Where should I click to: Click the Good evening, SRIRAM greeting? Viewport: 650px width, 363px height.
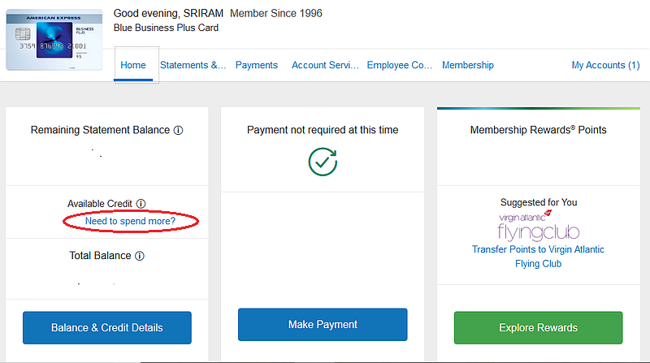[x=168, y=13]
